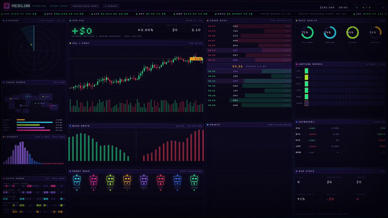Select the BTC ticker in the tape
This screenshot has width=388, height=218.
(65, 14)
